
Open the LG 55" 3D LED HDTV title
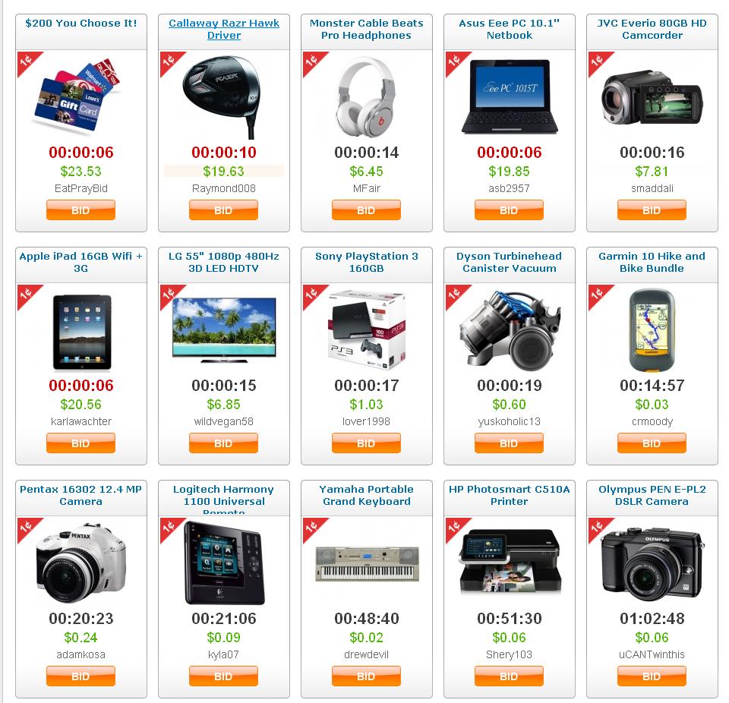point(223,262)
